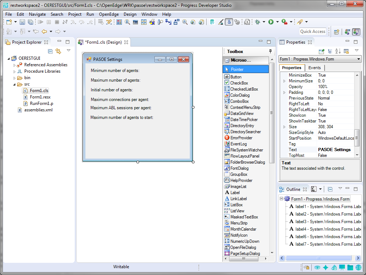Collapse the Microsoft toolbox group

point(227,61)
